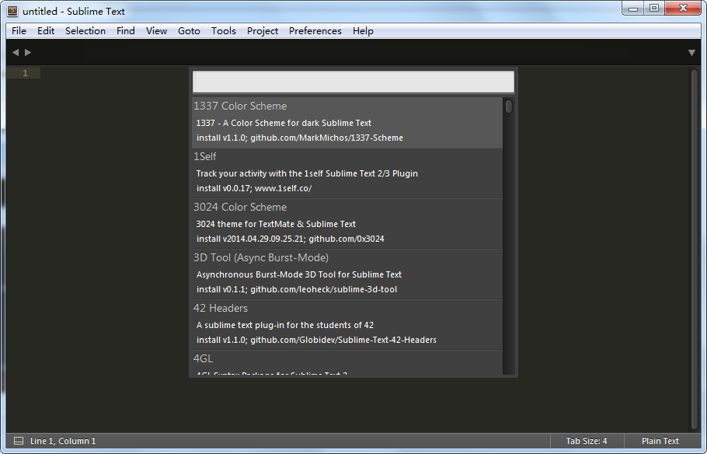The image size is (707, 454).
Task: Open the Help menu
Action: tap(363, 30)
